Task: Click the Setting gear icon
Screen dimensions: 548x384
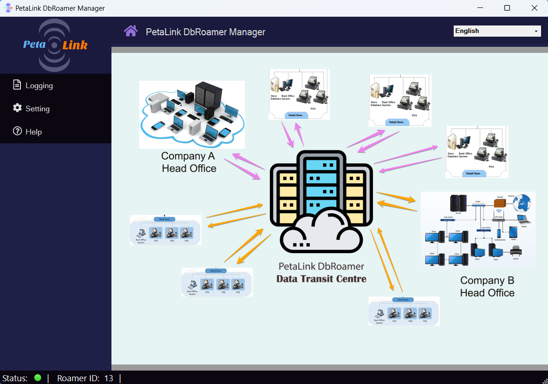Action: 17,108
